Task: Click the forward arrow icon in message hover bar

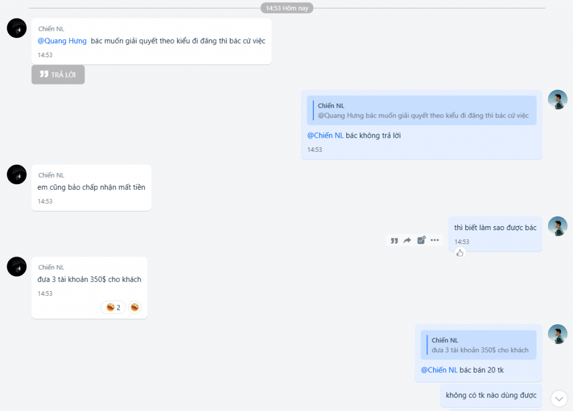Action: point(407,240)
